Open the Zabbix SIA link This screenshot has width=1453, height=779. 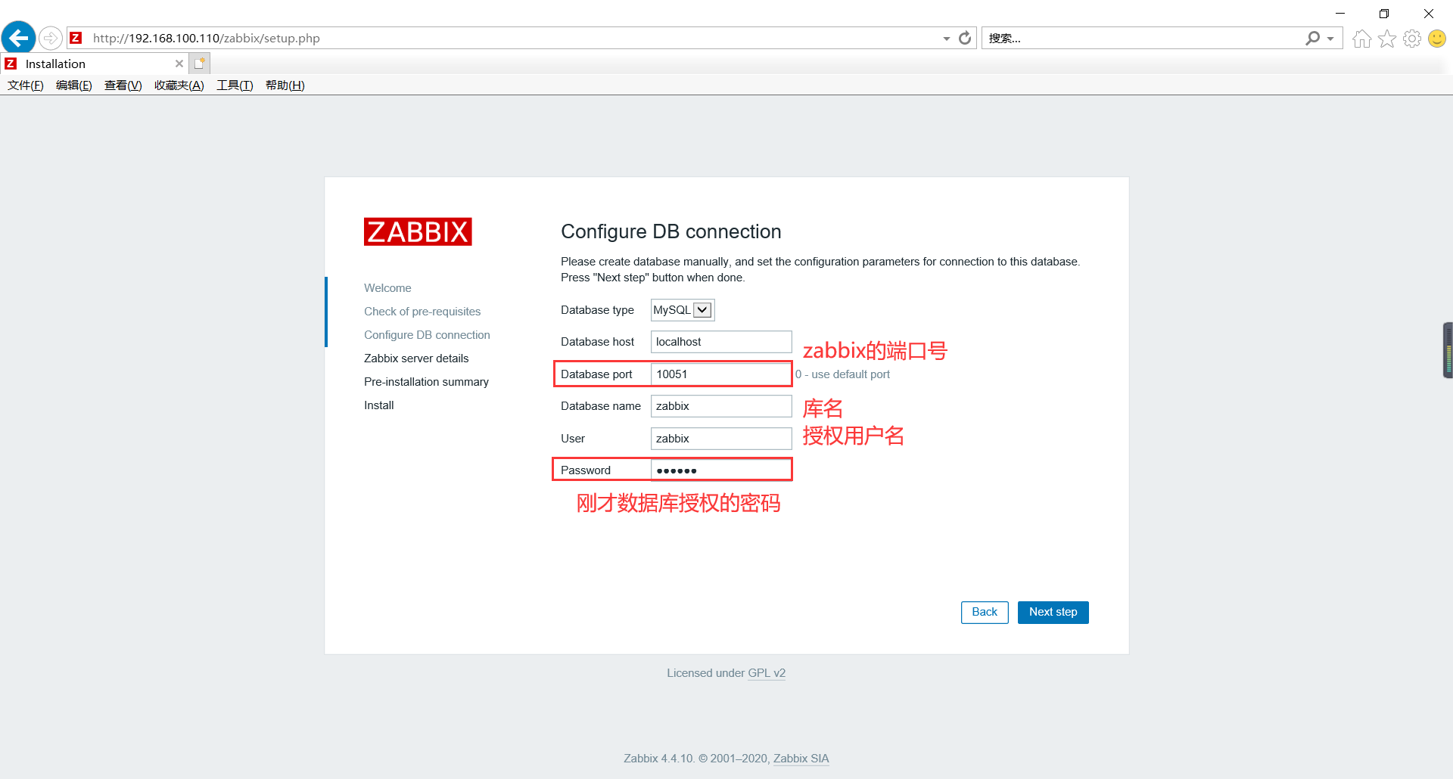pyautogui.click(x=801, y=759)
